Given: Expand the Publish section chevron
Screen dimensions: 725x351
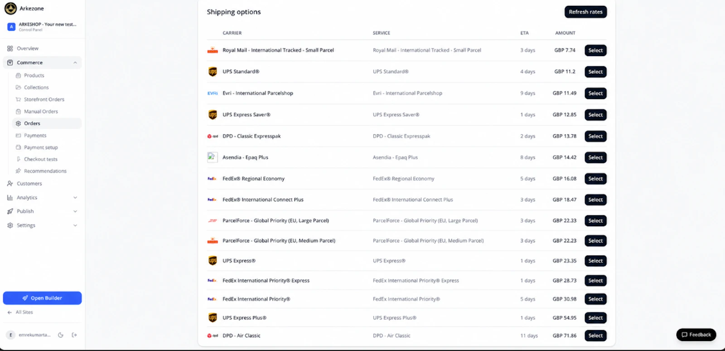Looking at the screenshot, I should point(75,211).
